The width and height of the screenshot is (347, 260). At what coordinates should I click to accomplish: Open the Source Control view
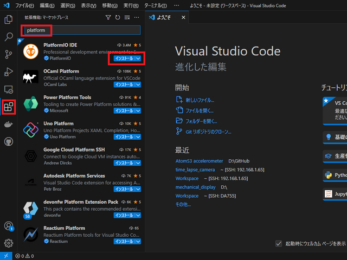point(9,54)
